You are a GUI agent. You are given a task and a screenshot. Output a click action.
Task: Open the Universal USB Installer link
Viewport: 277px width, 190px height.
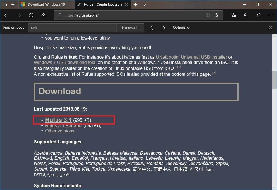(204, 57)
